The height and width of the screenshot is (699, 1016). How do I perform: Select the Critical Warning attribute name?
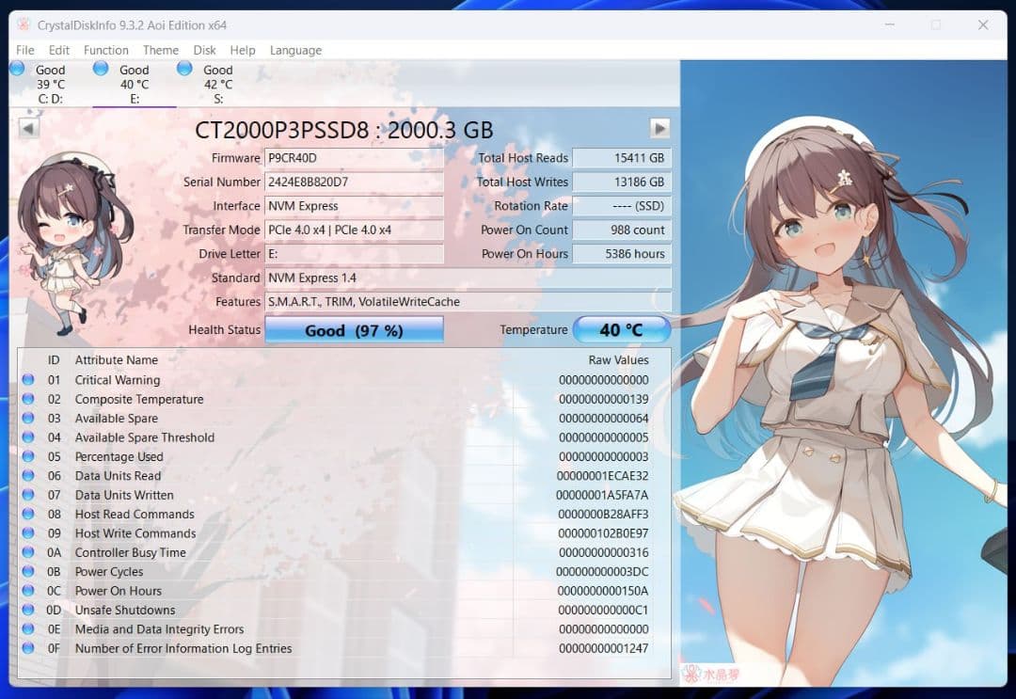tap(118, 380)
